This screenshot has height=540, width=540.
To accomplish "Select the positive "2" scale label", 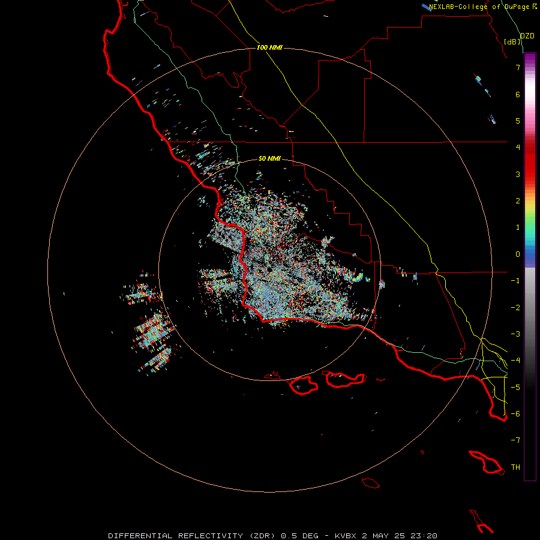I will tap(518, 201).
